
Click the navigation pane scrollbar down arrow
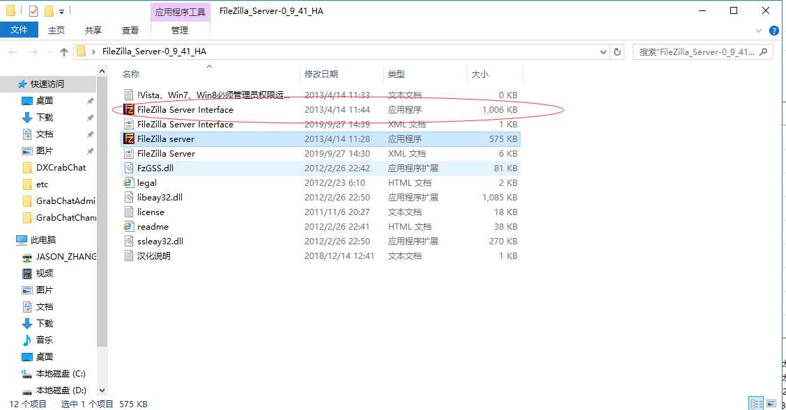click(x=102, y=391)
